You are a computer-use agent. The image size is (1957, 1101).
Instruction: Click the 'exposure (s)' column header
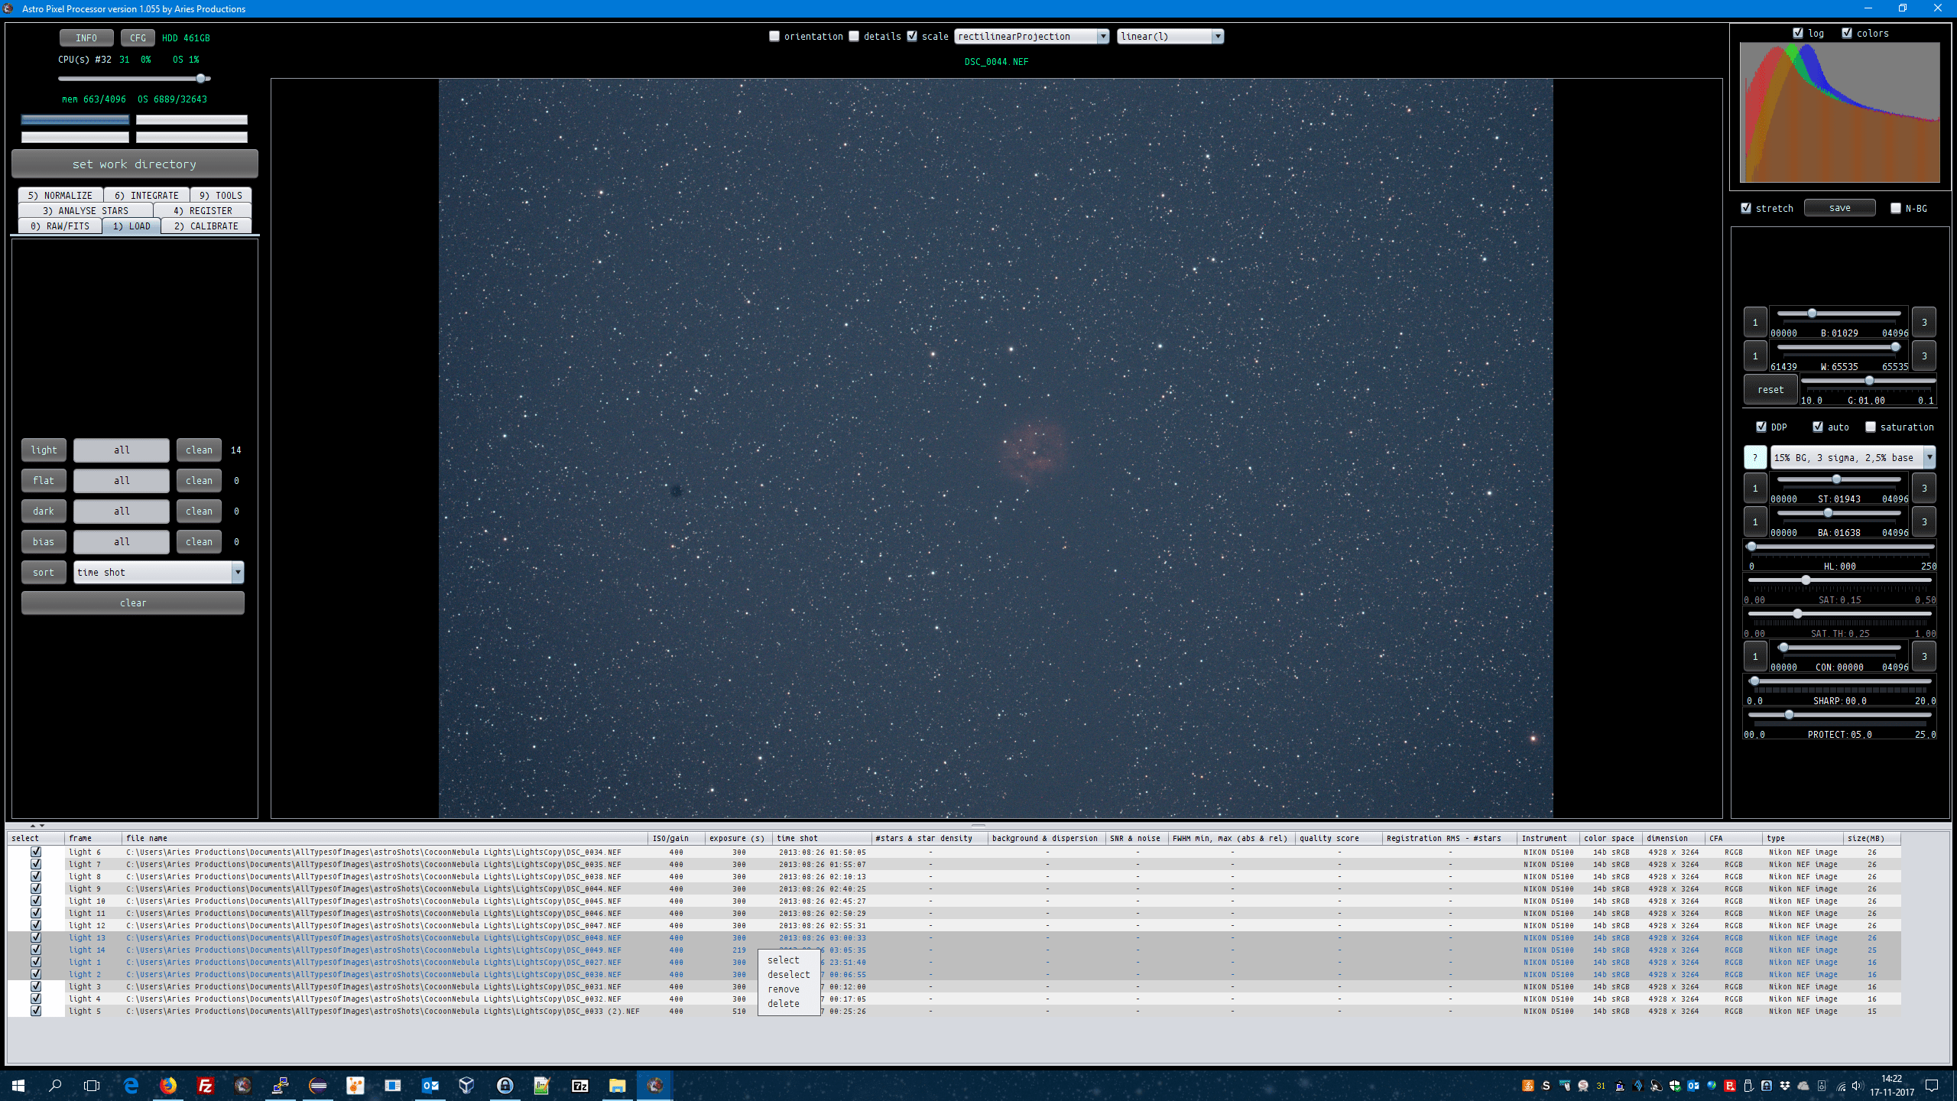[x=736, y=838]
